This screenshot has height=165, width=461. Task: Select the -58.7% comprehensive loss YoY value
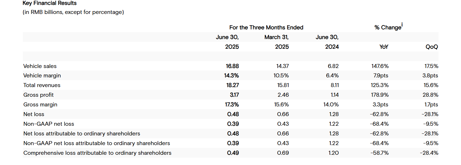pos(380,153)
